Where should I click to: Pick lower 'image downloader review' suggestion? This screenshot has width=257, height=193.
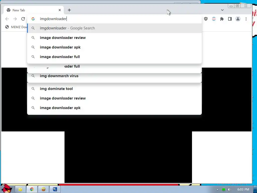pos(114,98)
